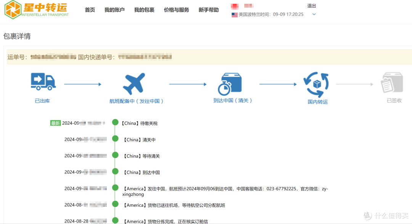Click the 包裹详情 page heading

tap(17, 36)
